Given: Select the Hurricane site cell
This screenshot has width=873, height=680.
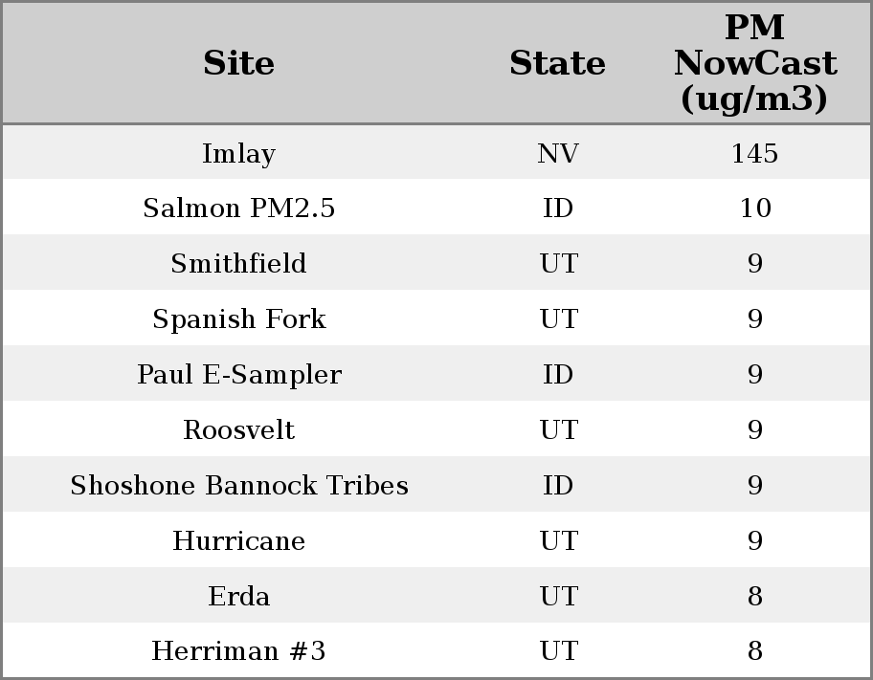Looking at the screenshot, I should 239,541.
